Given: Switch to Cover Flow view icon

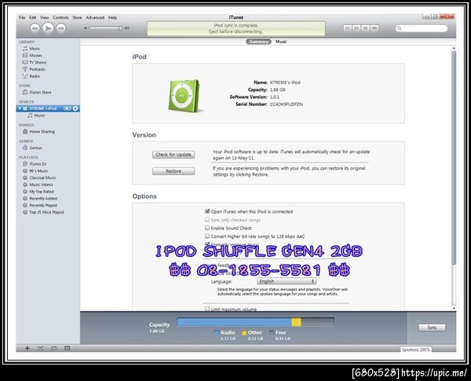Looking at the screenshot, I should pyautogui.click(x=374, y=28).
